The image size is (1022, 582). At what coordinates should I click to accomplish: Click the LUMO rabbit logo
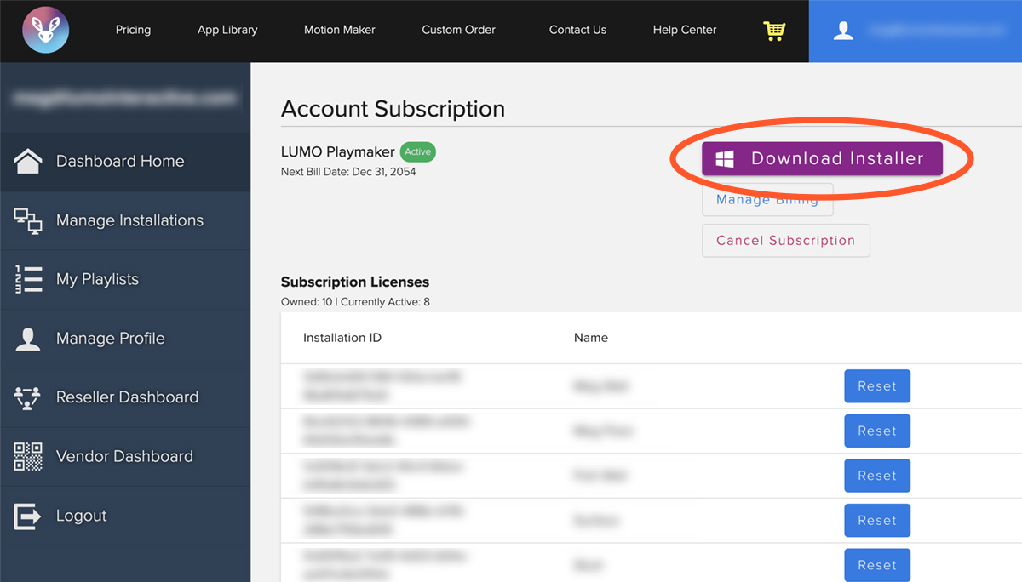(46, 31)
